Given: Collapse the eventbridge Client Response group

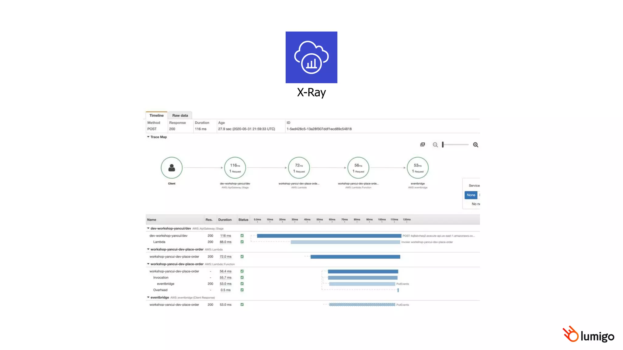Looking at the screenshot, I should point(148,297).
